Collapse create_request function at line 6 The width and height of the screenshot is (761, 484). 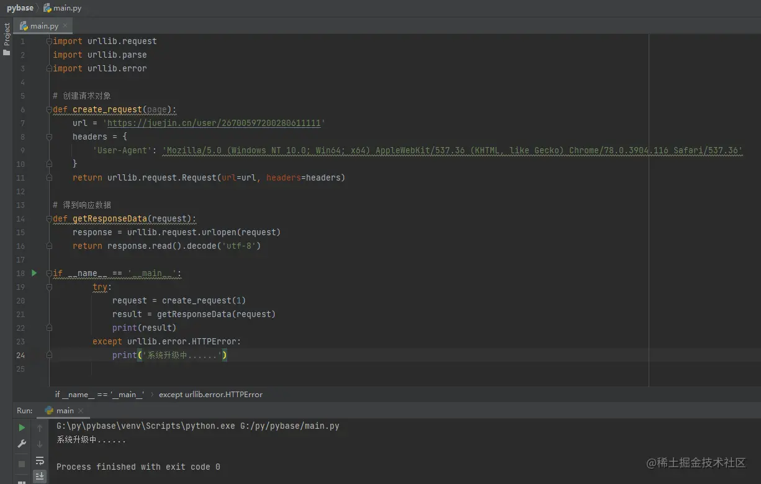click(x=49, y=109)
